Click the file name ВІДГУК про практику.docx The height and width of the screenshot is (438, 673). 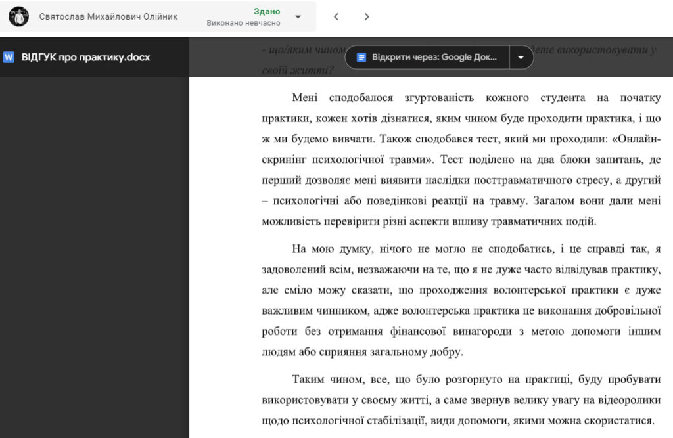[x=85, y=57]
